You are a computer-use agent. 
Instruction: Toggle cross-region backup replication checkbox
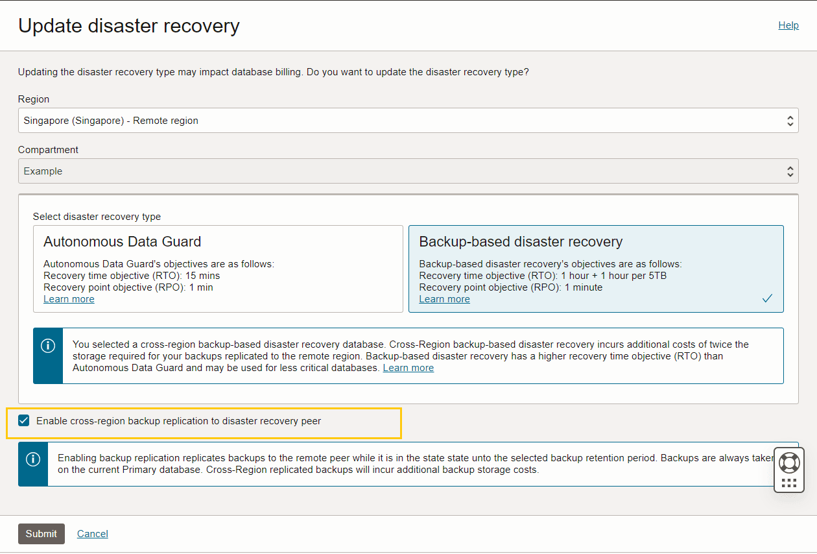tap(24, 420)
